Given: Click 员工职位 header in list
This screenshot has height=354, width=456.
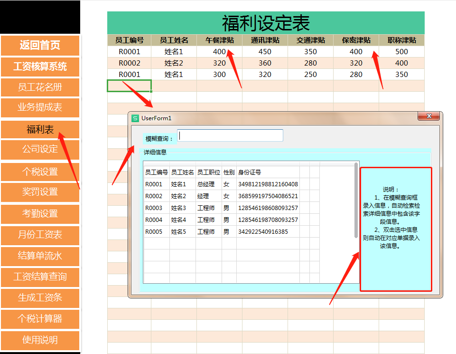Looking at the screenshot, I should click(208, 172).
